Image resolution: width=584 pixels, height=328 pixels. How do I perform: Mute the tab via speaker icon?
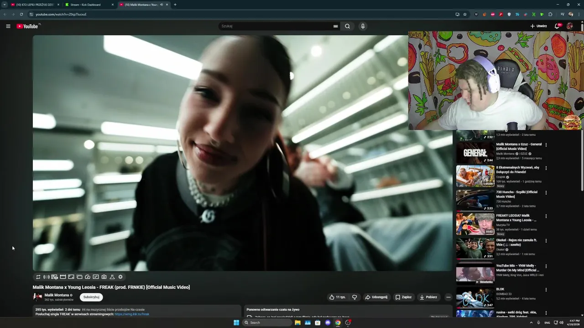[x=162, y=5]
